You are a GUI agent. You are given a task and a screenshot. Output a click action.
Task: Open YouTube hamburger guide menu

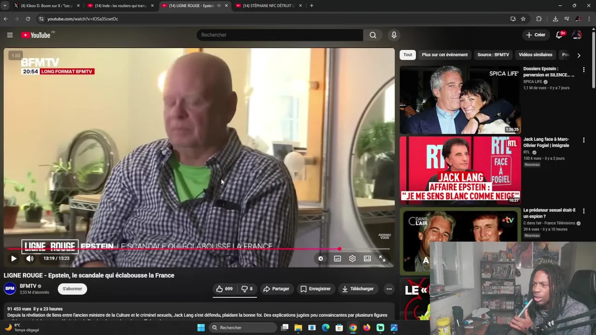coord(10,35)
